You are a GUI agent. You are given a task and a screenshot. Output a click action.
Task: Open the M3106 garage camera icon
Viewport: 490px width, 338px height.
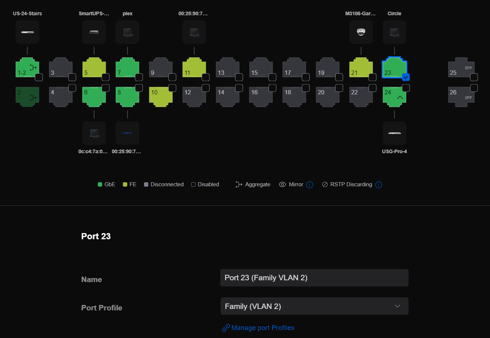[361, 32]
